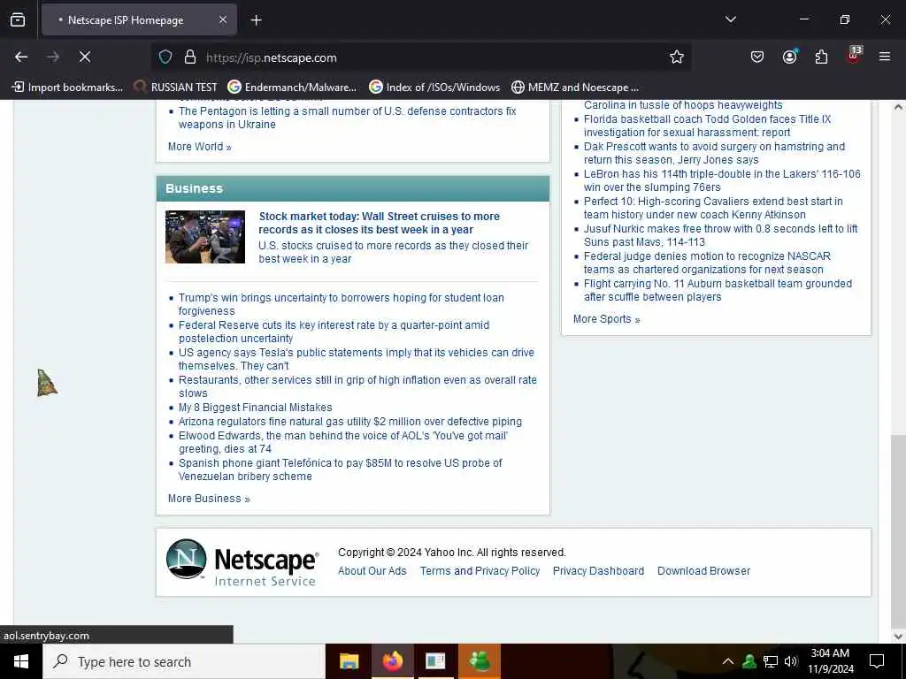Open Perfect 10 Cavaliers best start article
Viewport: 906px width, 679px height.
pos(713,208)
